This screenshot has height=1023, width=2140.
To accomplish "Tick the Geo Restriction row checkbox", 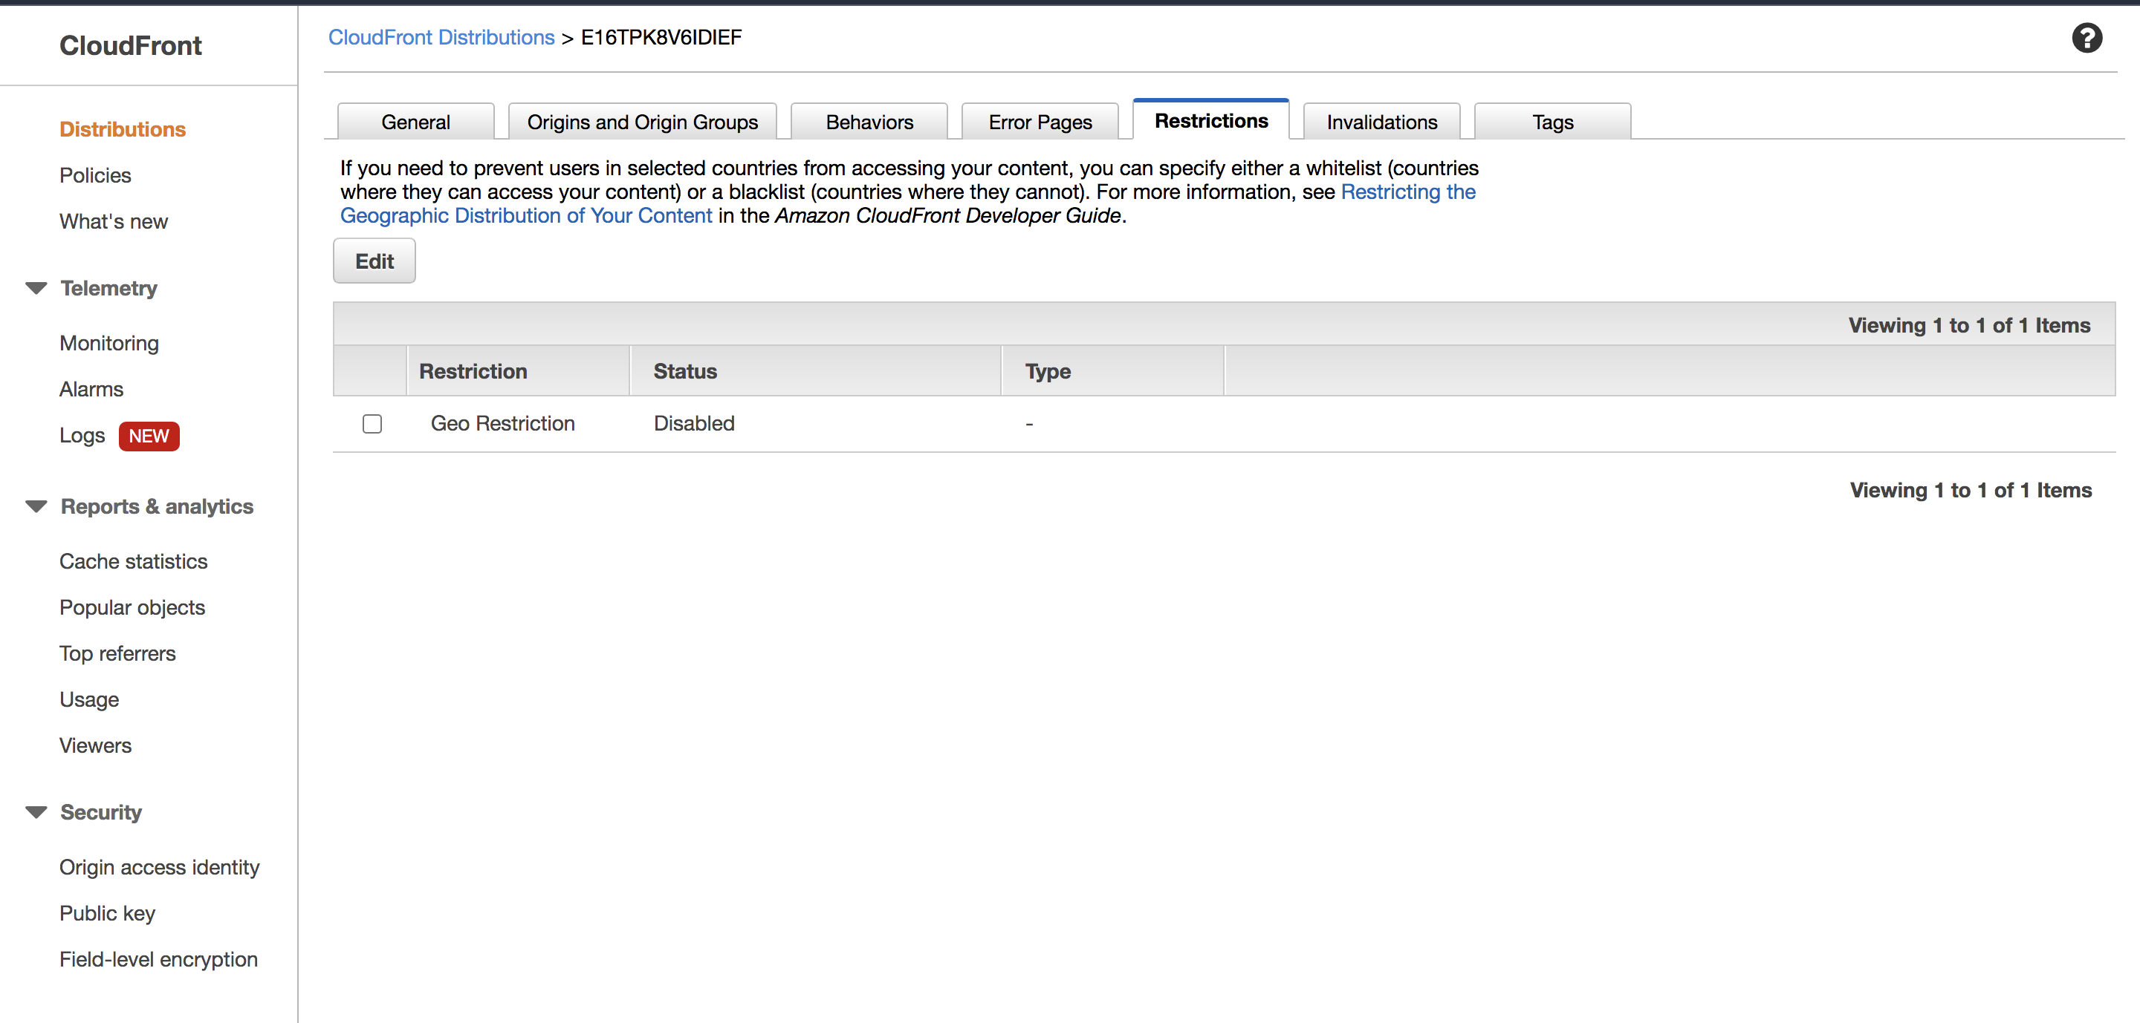I will [x=372, y=424].
